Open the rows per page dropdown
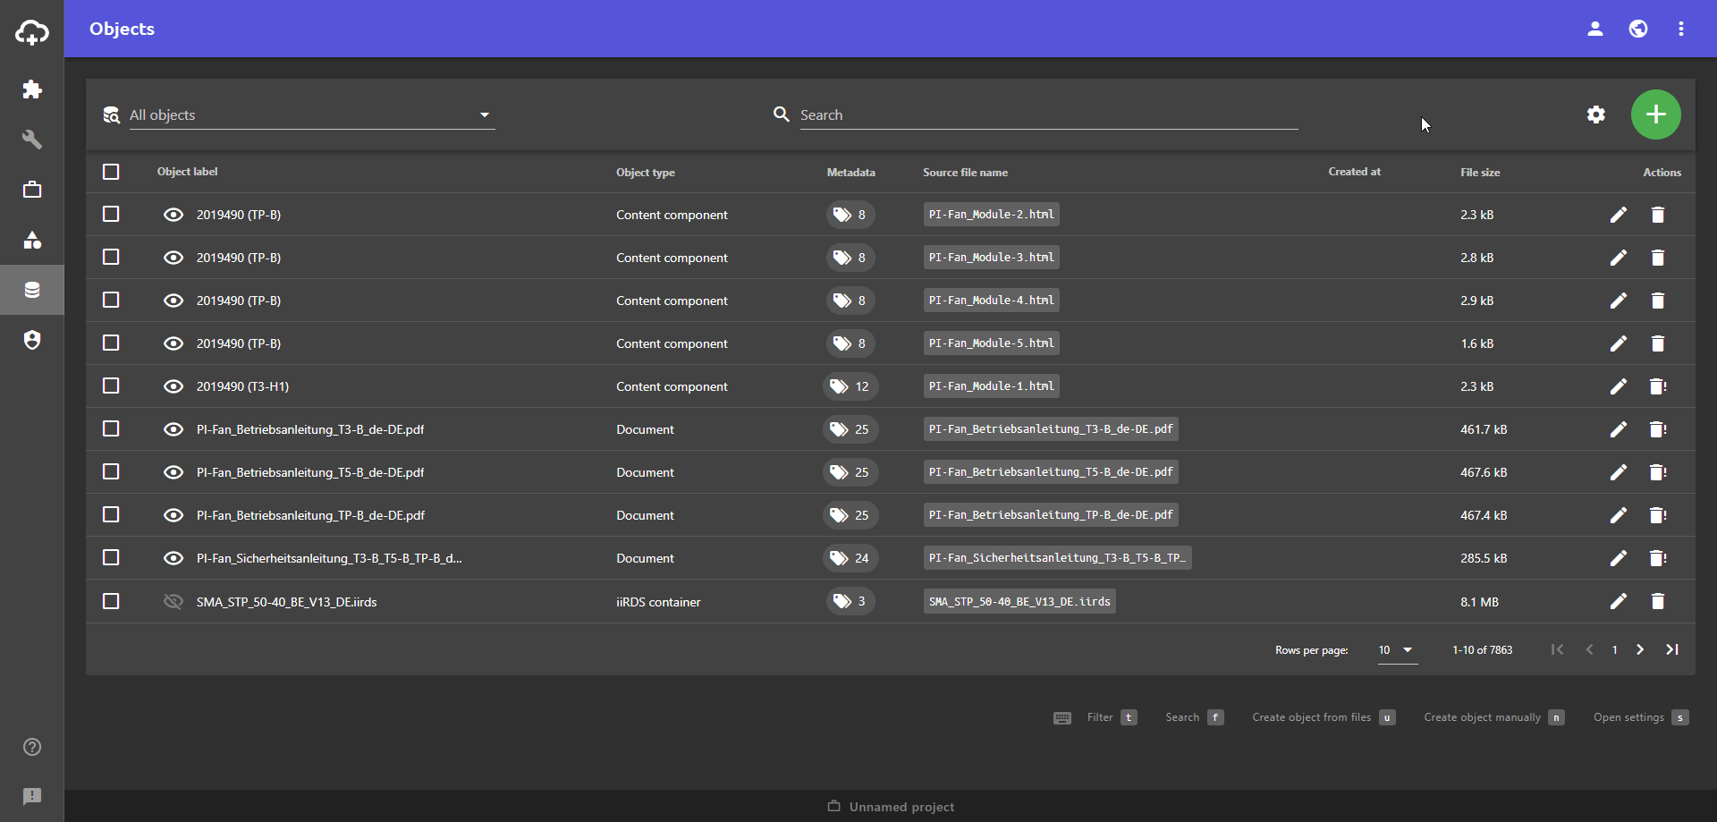 (1397, 650)
